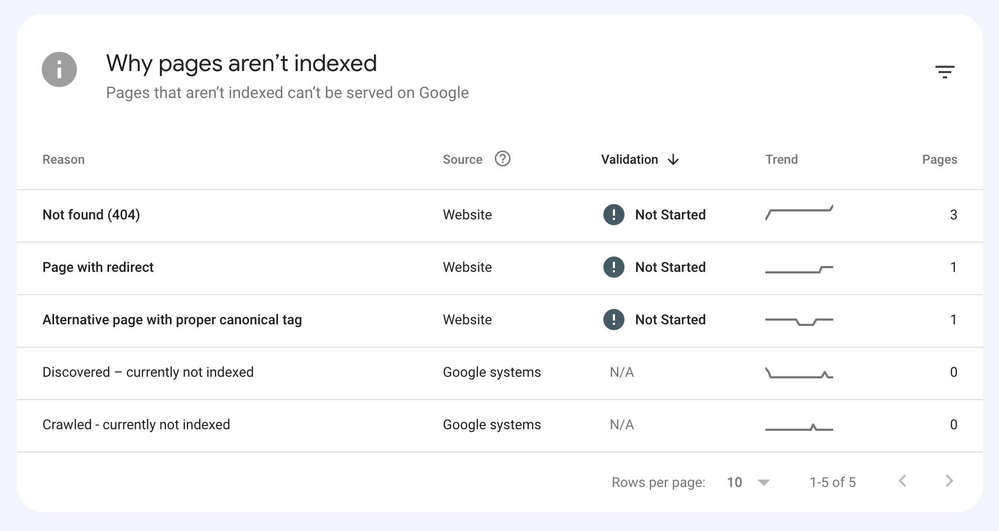Click Website source in Page with redirect row
Image resolution: width=999 pixels, height=531 pixels.
[467, 267]
